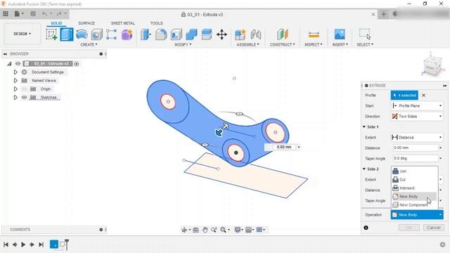Open the Grid and Snaps icon
Image resolution: width=450 pixels, height=253 pixels.
point(250,230)
